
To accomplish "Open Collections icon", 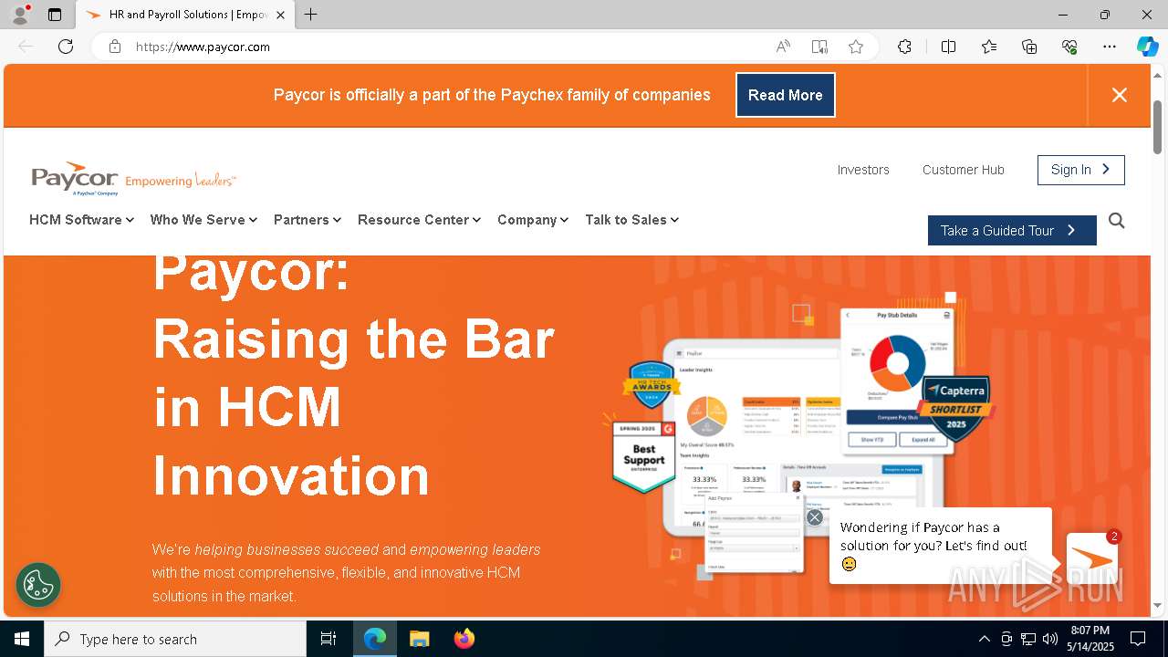I will coord(1029,47).
